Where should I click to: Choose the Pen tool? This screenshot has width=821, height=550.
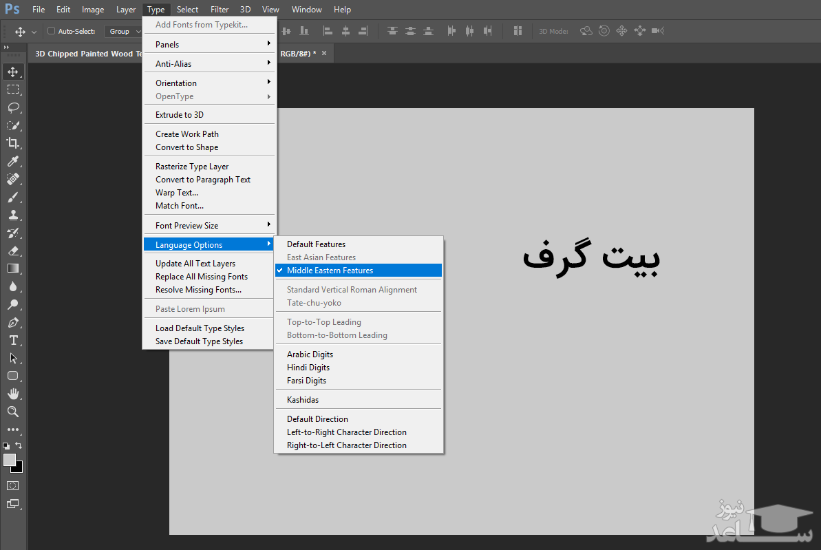pos(13,322)
